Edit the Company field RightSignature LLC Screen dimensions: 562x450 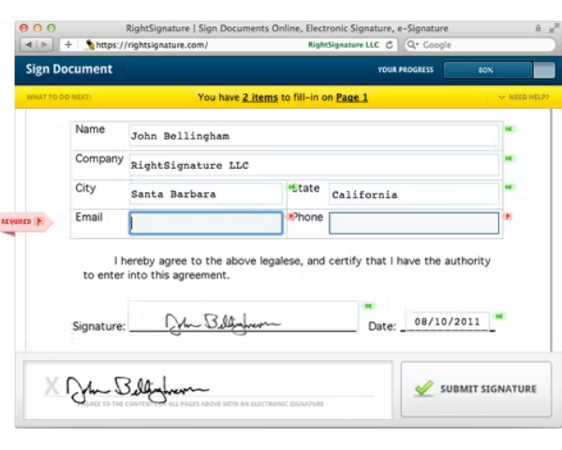pos(314,165)
